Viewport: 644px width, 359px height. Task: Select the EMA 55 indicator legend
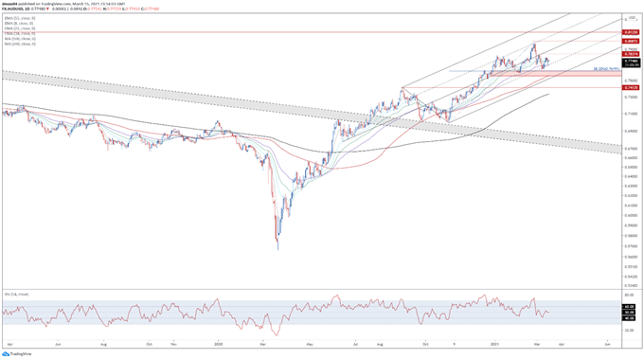tap(20, 19)
